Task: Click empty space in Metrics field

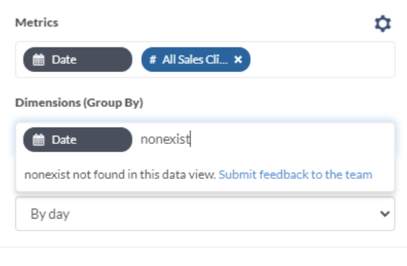Action: [x=322, y=60]
